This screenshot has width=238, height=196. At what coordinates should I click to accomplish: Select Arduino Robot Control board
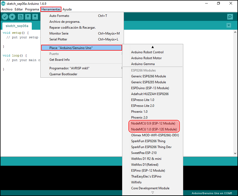153,52
